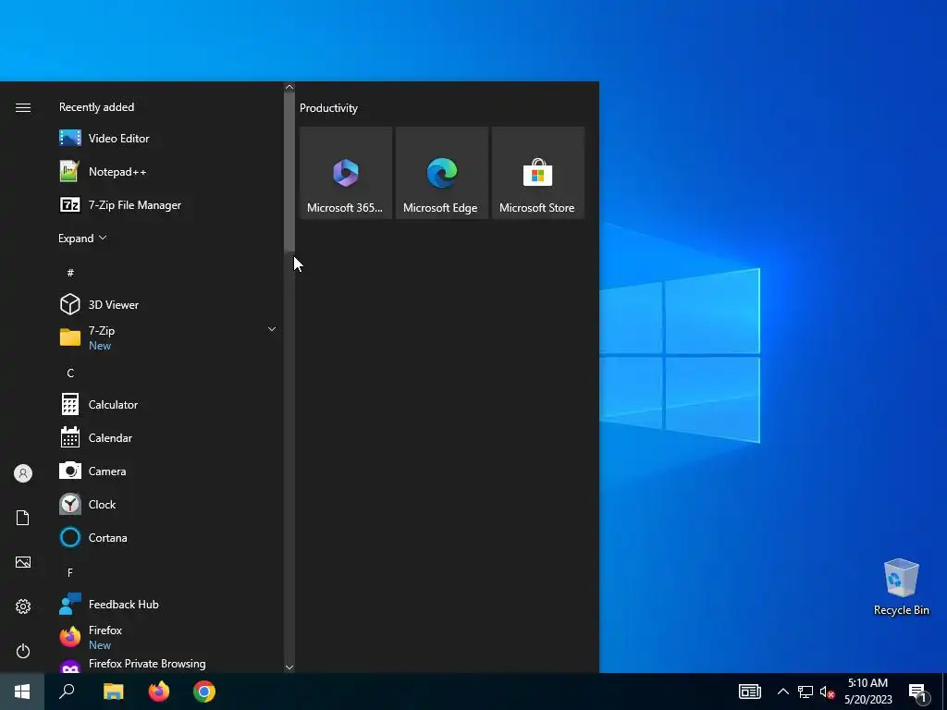947x710 pixels.
Task: Open Firefox Private Browsing
Action: (x=169, y=664)
